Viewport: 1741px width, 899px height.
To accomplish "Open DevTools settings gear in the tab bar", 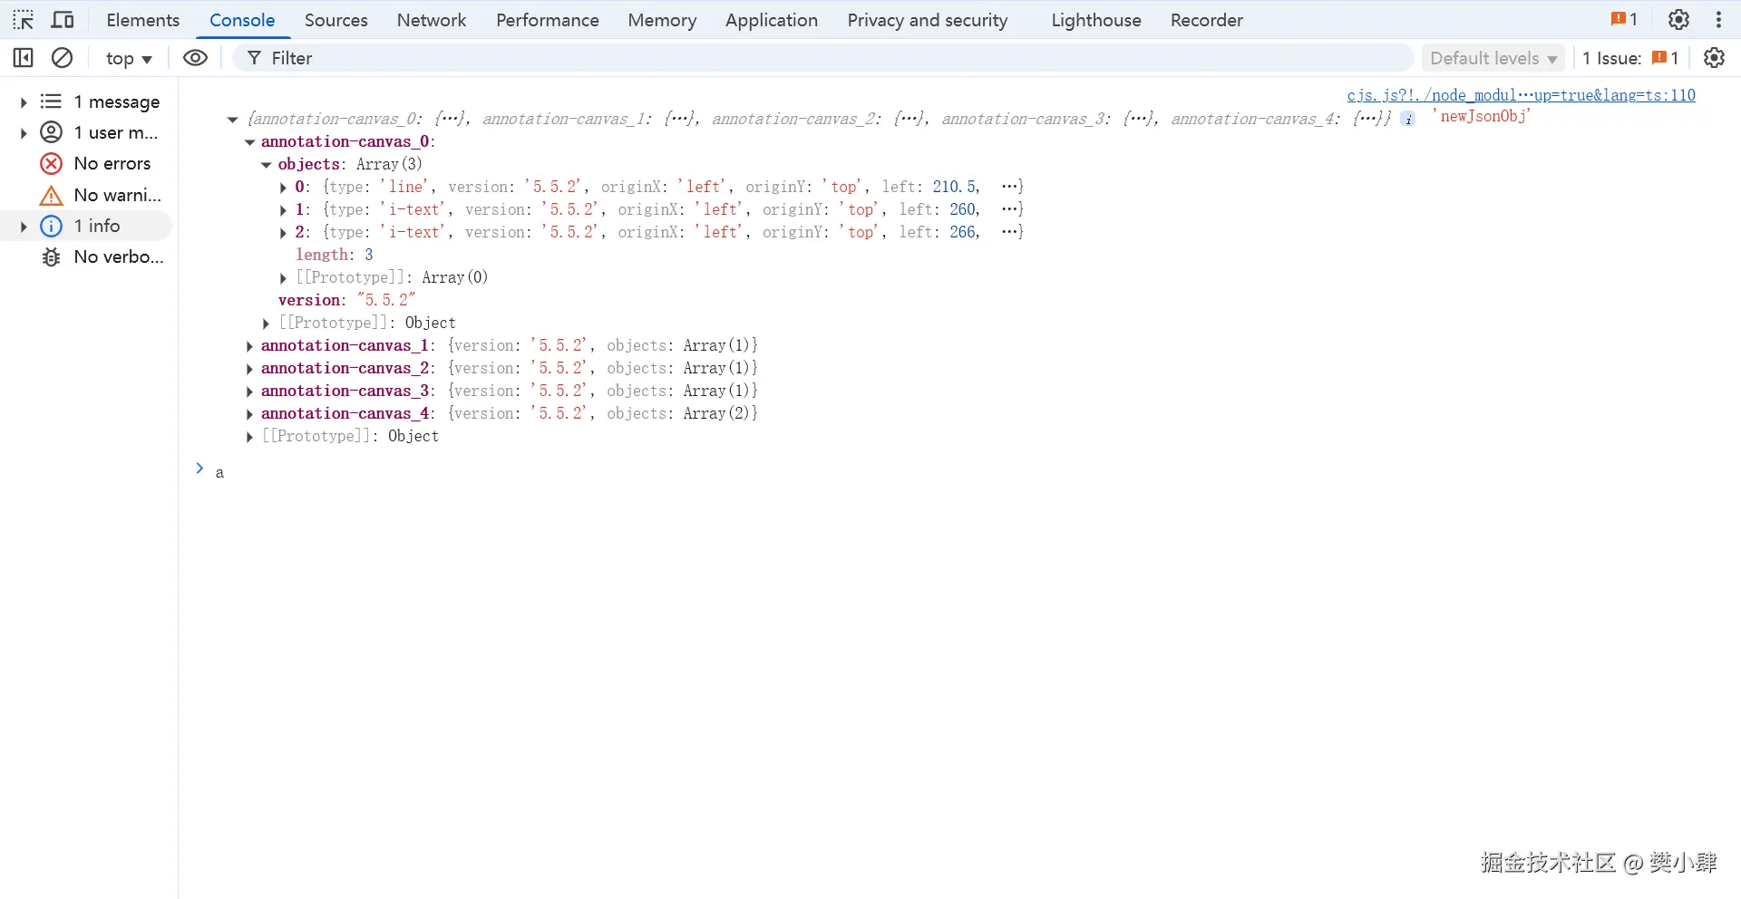I will 1678,19.
